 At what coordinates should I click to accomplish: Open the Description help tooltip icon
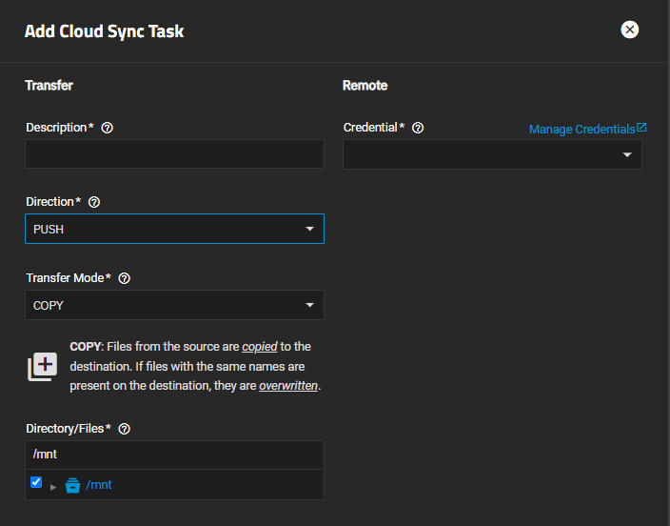click(108, 128)
